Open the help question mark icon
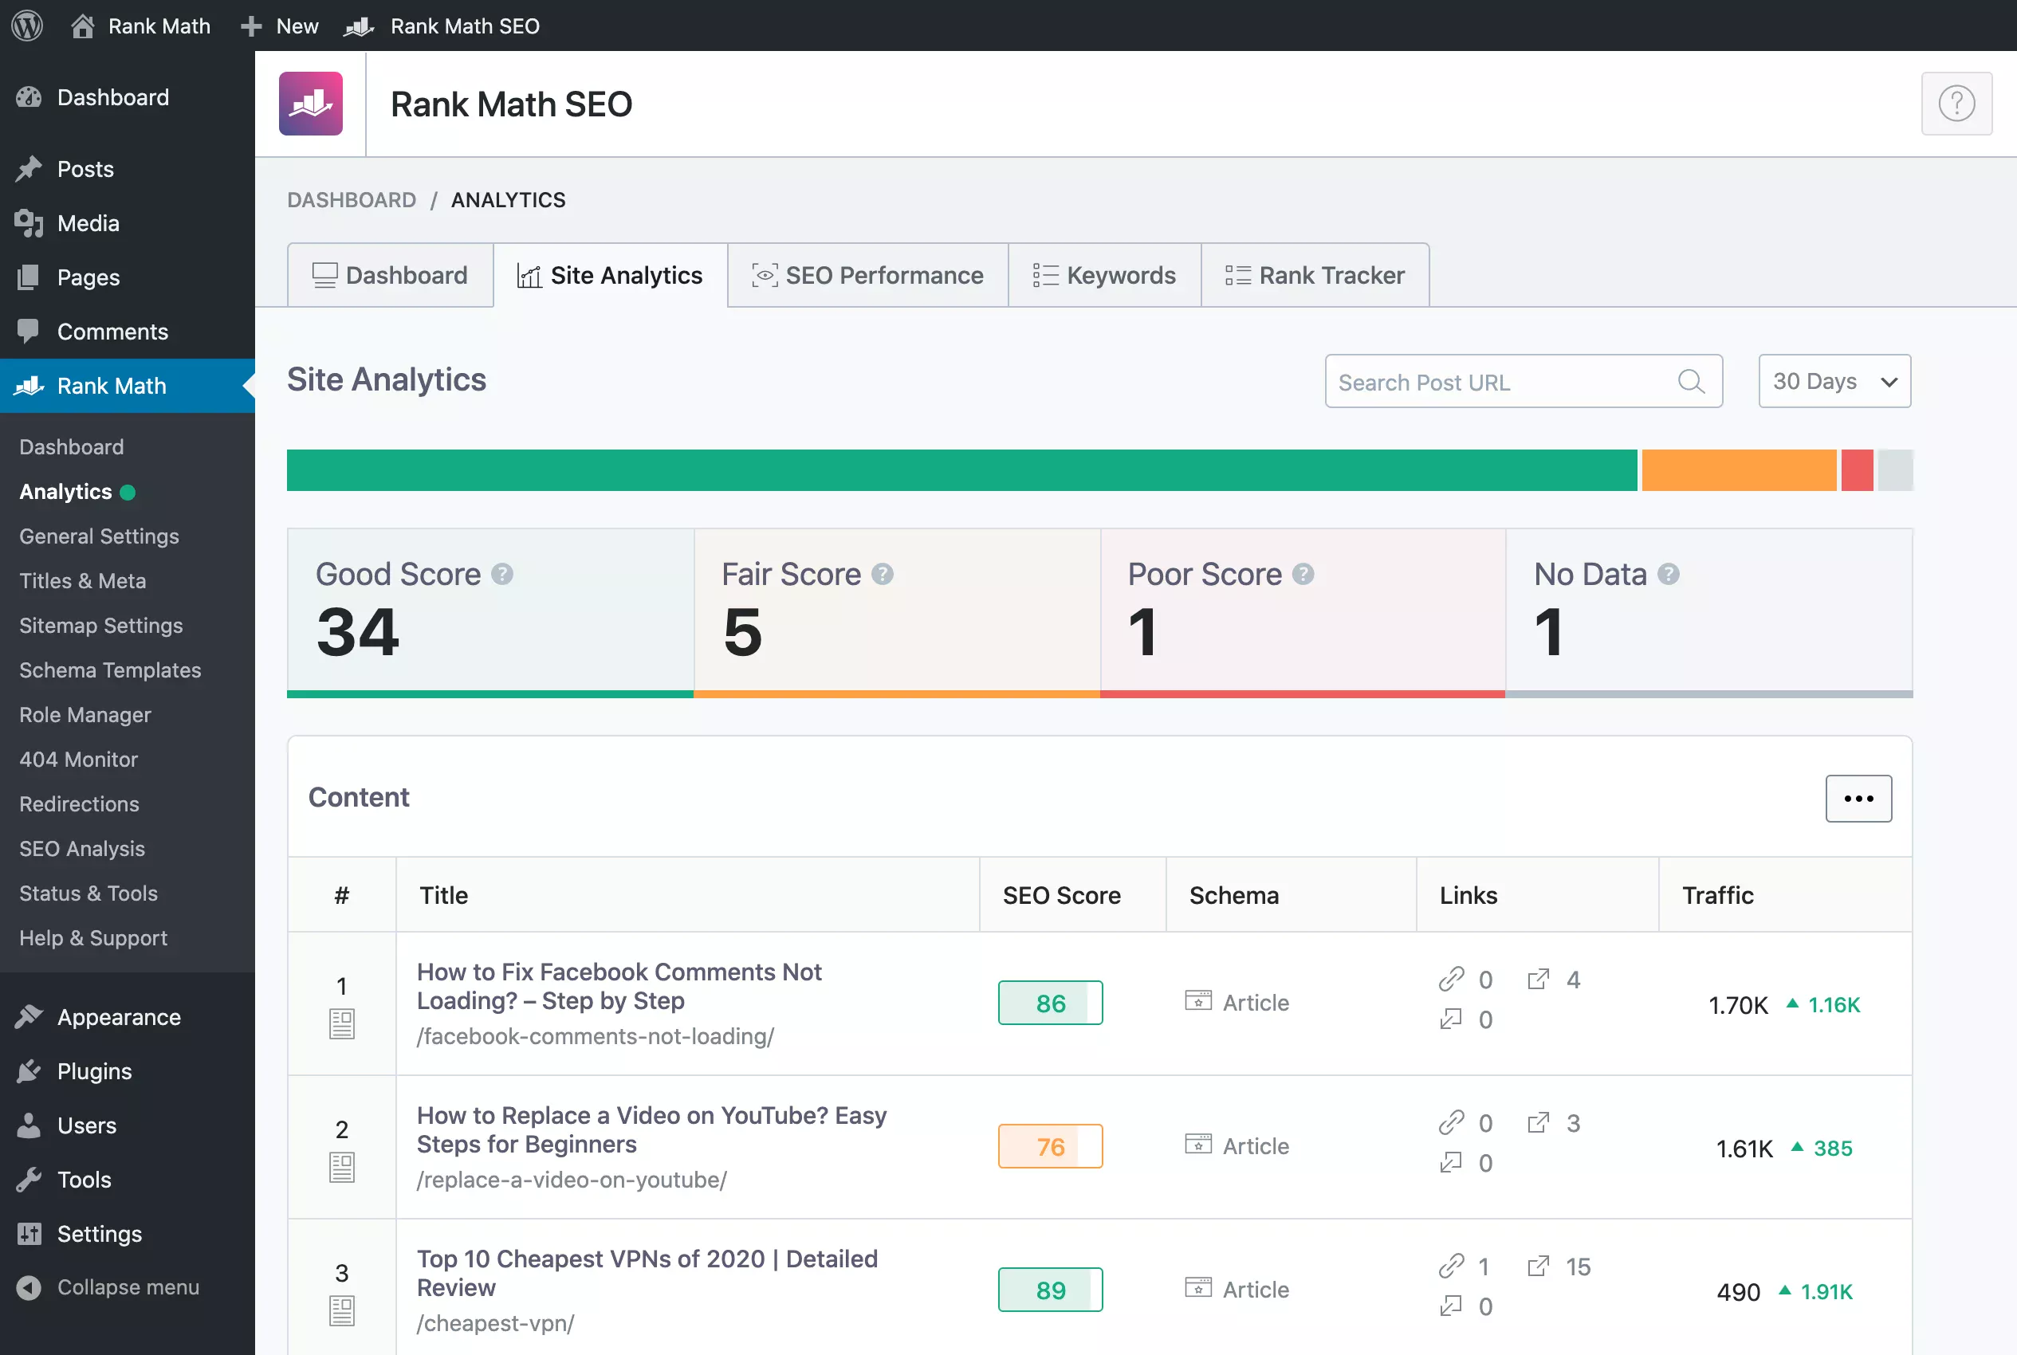The height and width of the screenshot is (1355, 2017). tap(1956, 104)
